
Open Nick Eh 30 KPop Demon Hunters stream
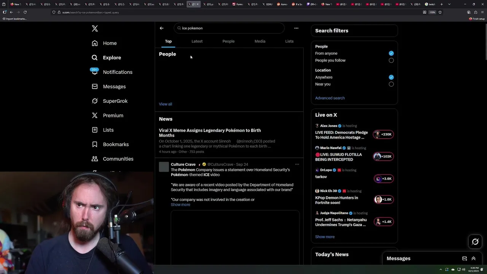(336, 200)
